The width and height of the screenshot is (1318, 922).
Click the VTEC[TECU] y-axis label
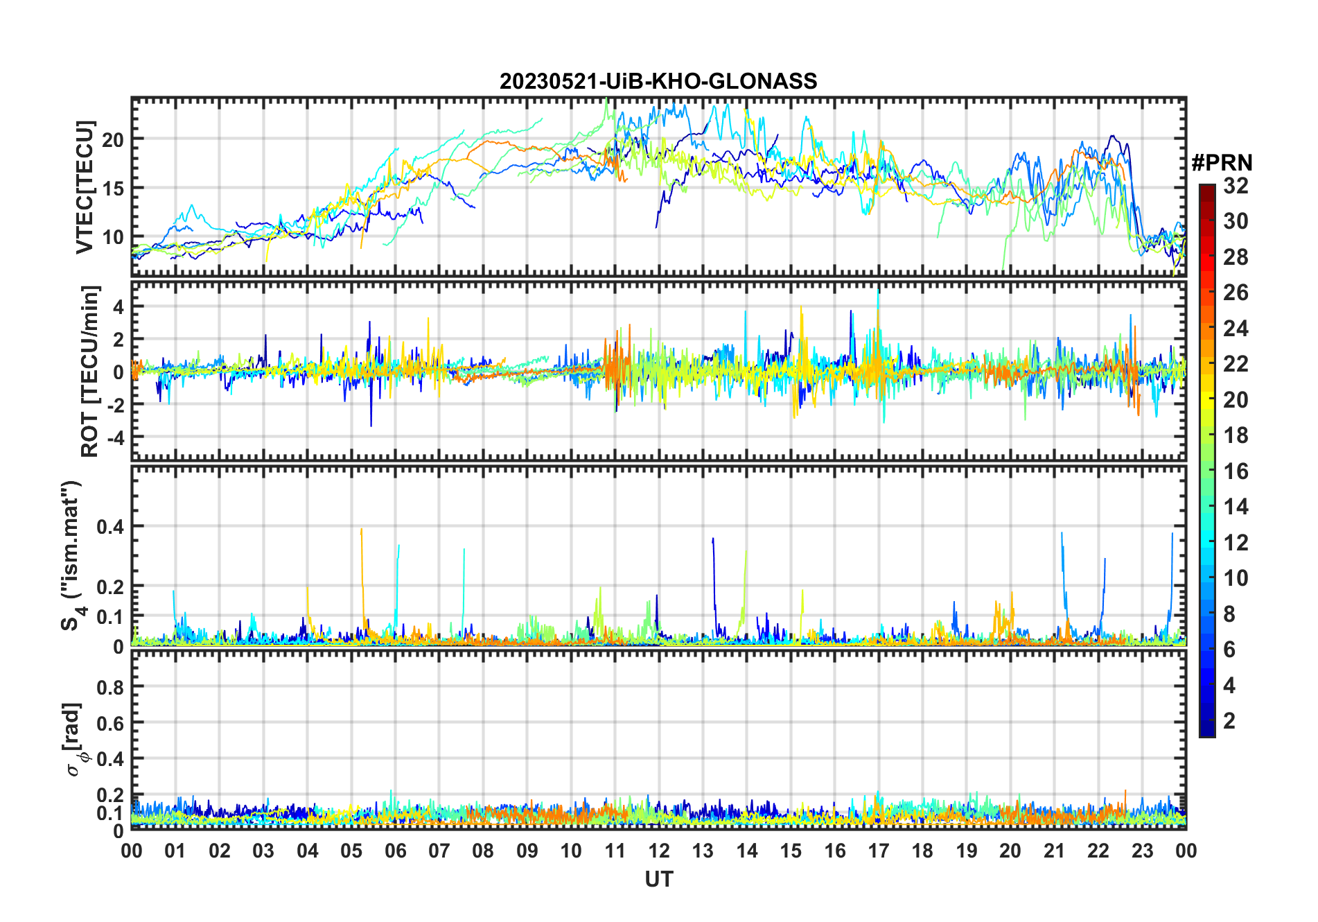85,187
